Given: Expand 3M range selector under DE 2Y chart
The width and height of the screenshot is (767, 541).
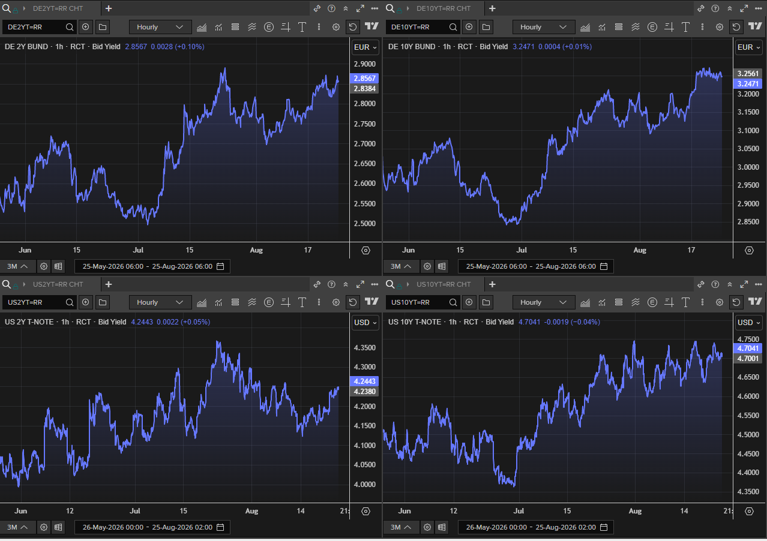Looking at the screenshot, I should click(17, 266).
